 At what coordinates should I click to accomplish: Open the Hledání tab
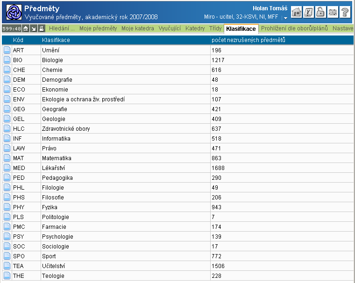click(x=62, y=29)
